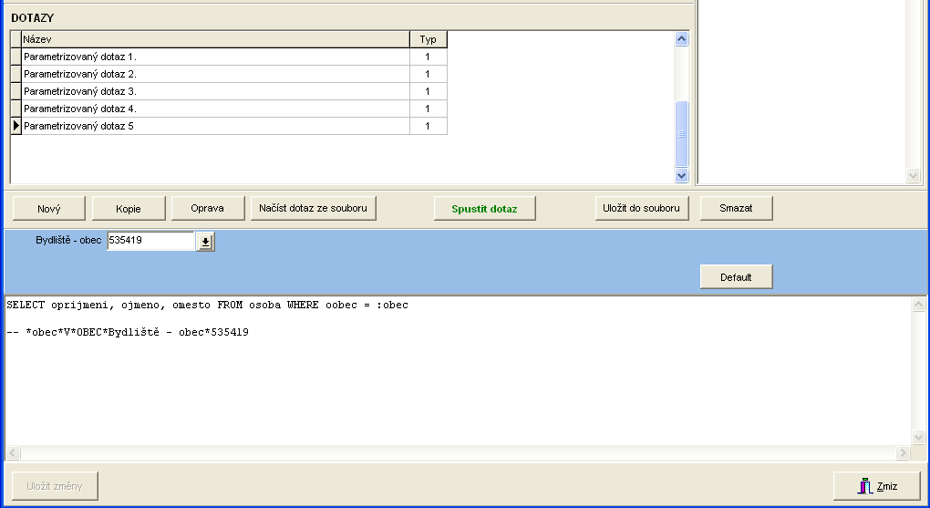The height and width of the screenshot is (508, 930).
Task: Click the SQL editor scroll down arrow
Action: click(x=918, y=437)
